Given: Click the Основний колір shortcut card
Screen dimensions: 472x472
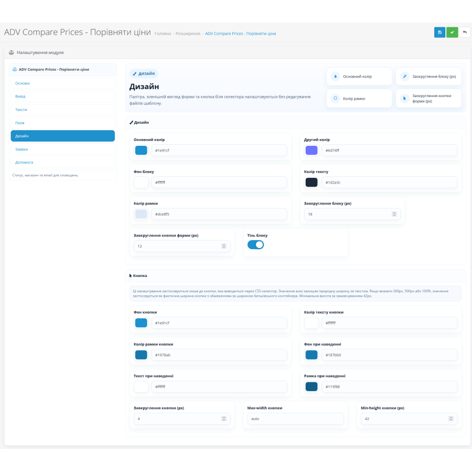Looking at the screenshot, I should (x=359, y=77).
